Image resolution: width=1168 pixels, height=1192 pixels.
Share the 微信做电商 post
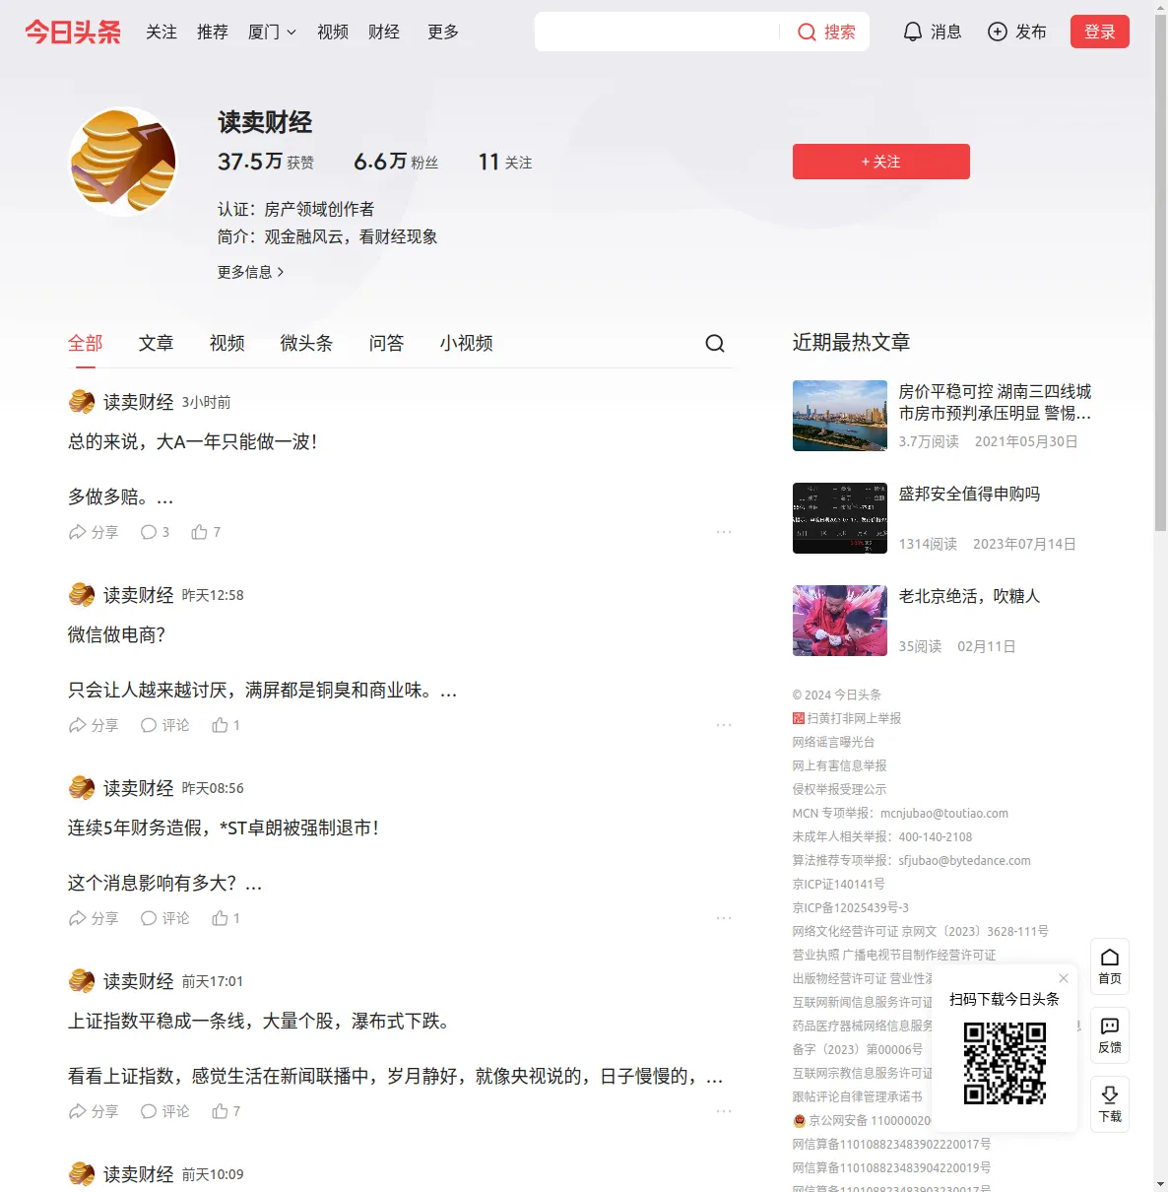point(94,725)
